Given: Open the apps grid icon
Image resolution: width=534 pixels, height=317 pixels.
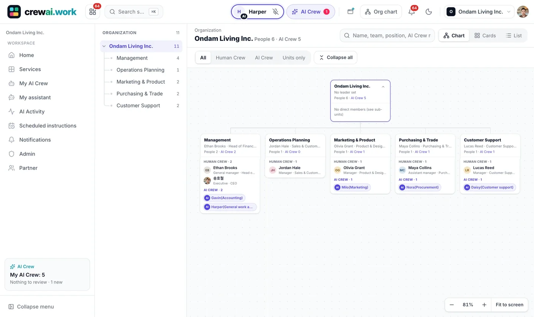Looking at the screenshot, I should click(x=93, y=12).
